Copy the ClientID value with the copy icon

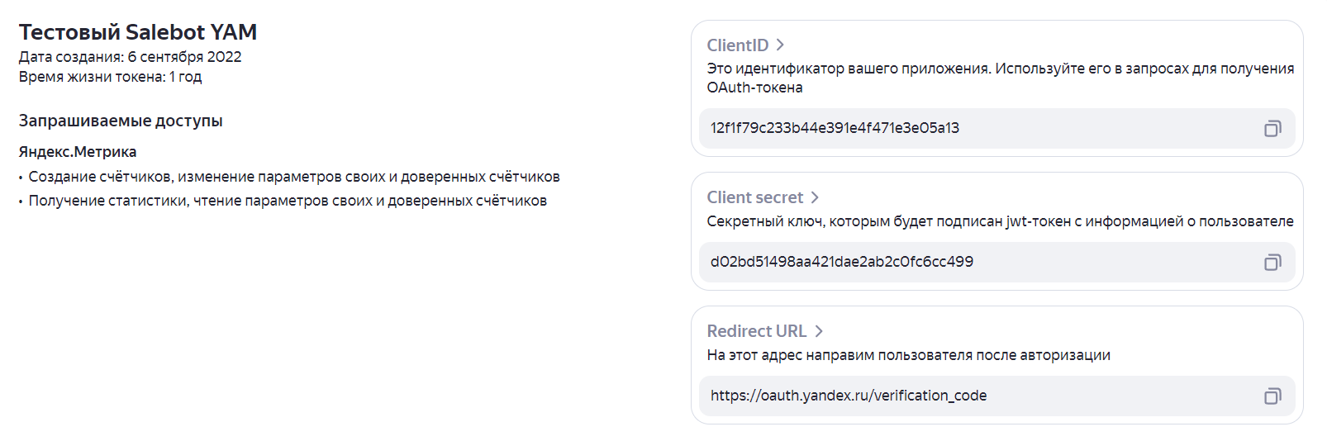click(1272, 128)
